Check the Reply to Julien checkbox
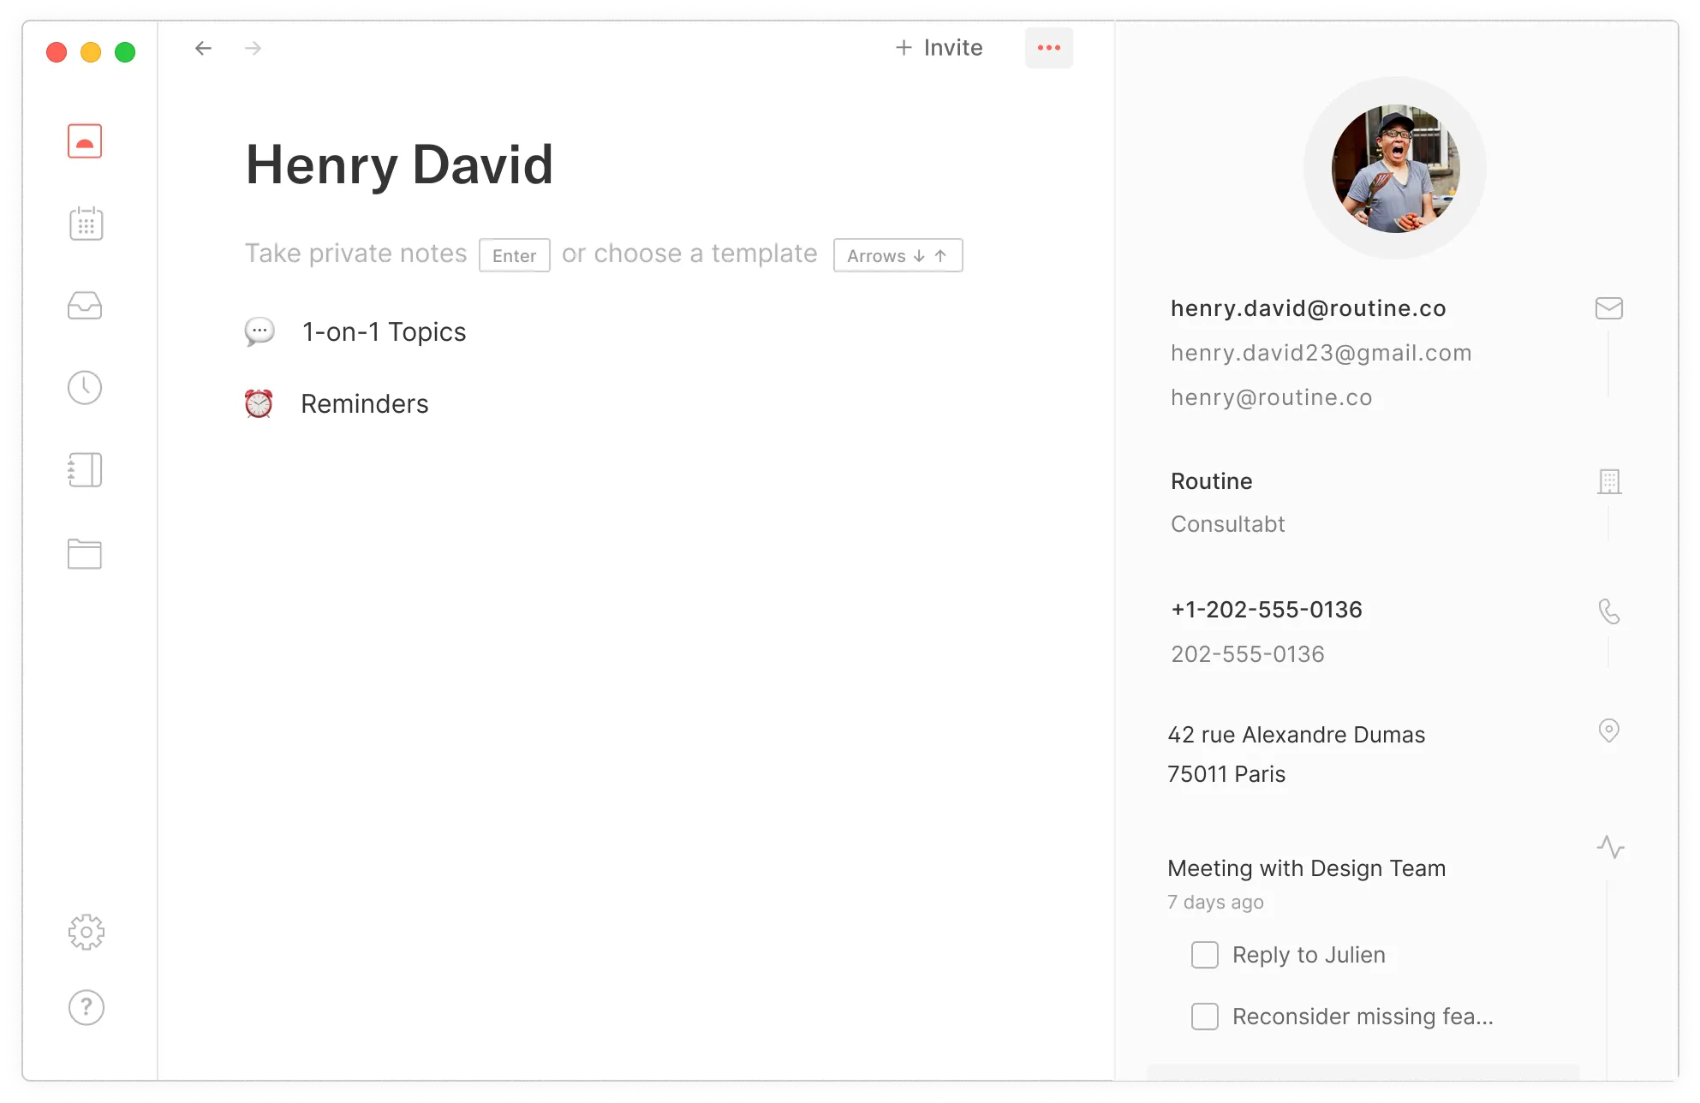 1204,955
